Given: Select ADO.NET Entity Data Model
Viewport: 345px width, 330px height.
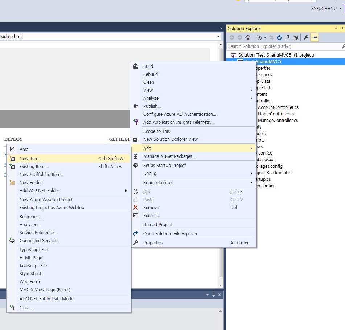Looking at the screenshot, I should pos(47,298).
